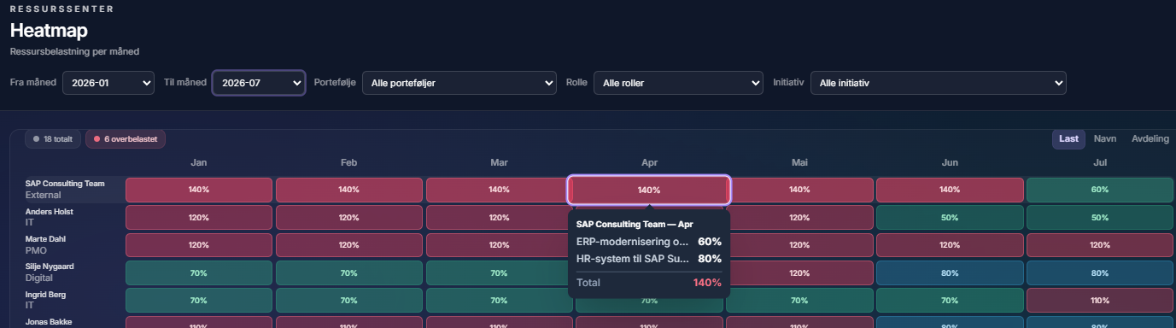Click Marte Dahl's Feb 120% cell
The width and height of the screenshot is (1176, 328).
click(x=349, y=244)
